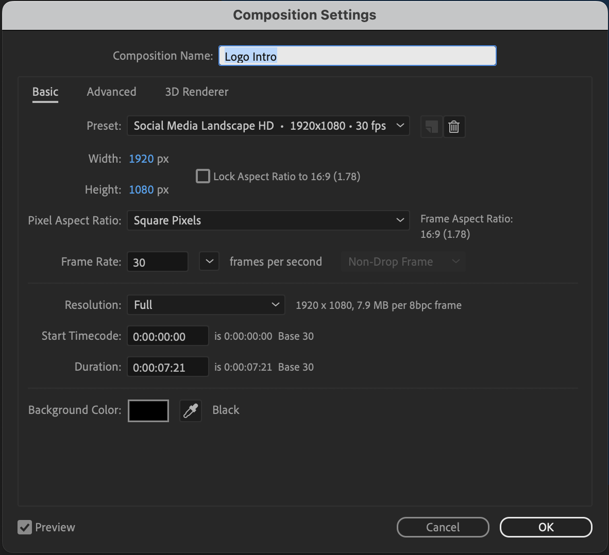Click the Composition Name text field
The image size is (609, 555).
pyautogui.click(x=357, y=56)
